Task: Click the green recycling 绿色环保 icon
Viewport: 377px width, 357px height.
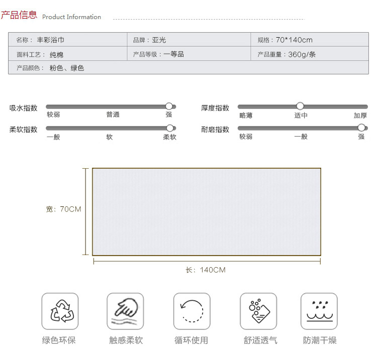Action: 60,311
